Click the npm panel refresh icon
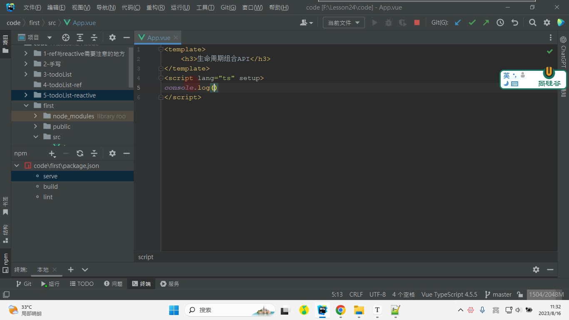 pos(80,153)
